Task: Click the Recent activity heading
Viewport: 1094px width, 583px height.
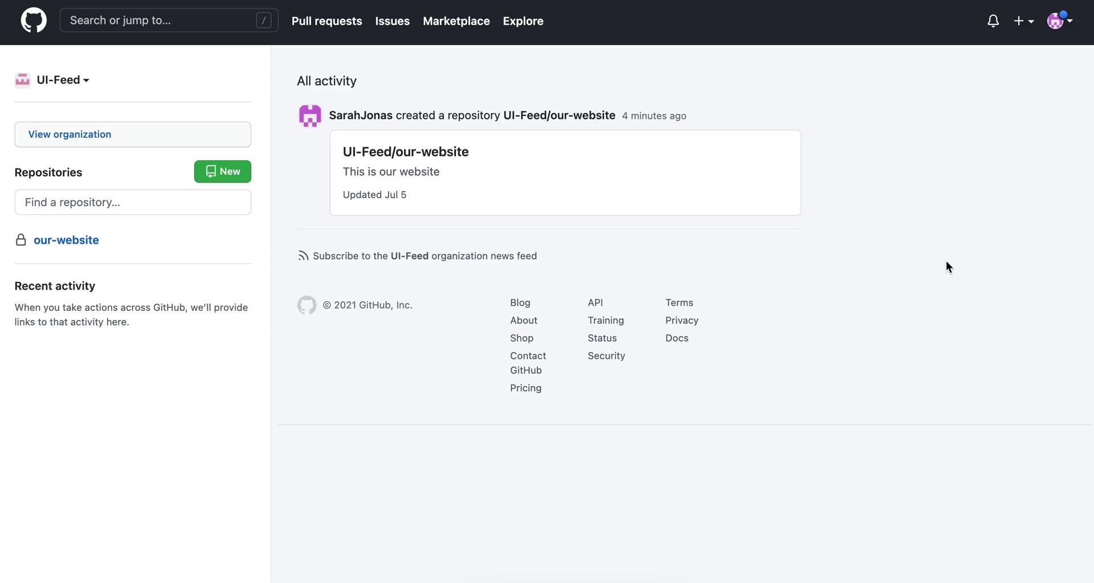Action: tap(55, 286)
